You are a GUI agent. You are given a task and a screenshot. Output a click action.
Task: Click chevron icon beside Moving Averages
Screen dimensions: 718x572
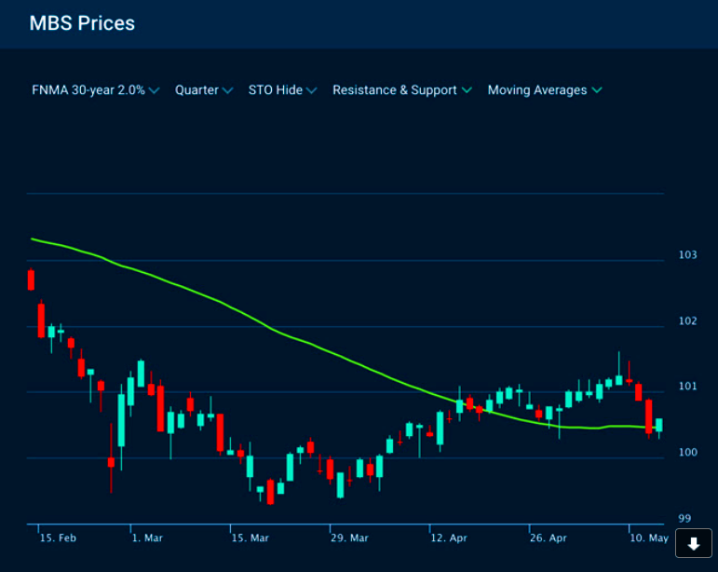coord(597,90)
